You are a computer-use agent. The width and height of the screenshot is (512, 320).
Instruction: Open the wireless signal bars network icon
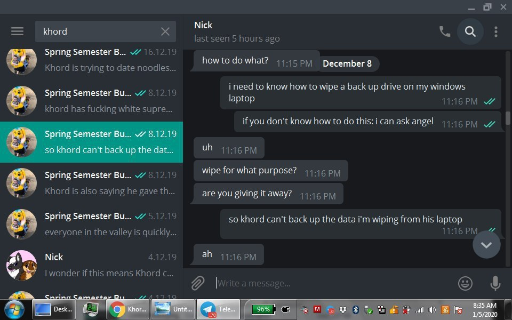click(x=420, y=309)
